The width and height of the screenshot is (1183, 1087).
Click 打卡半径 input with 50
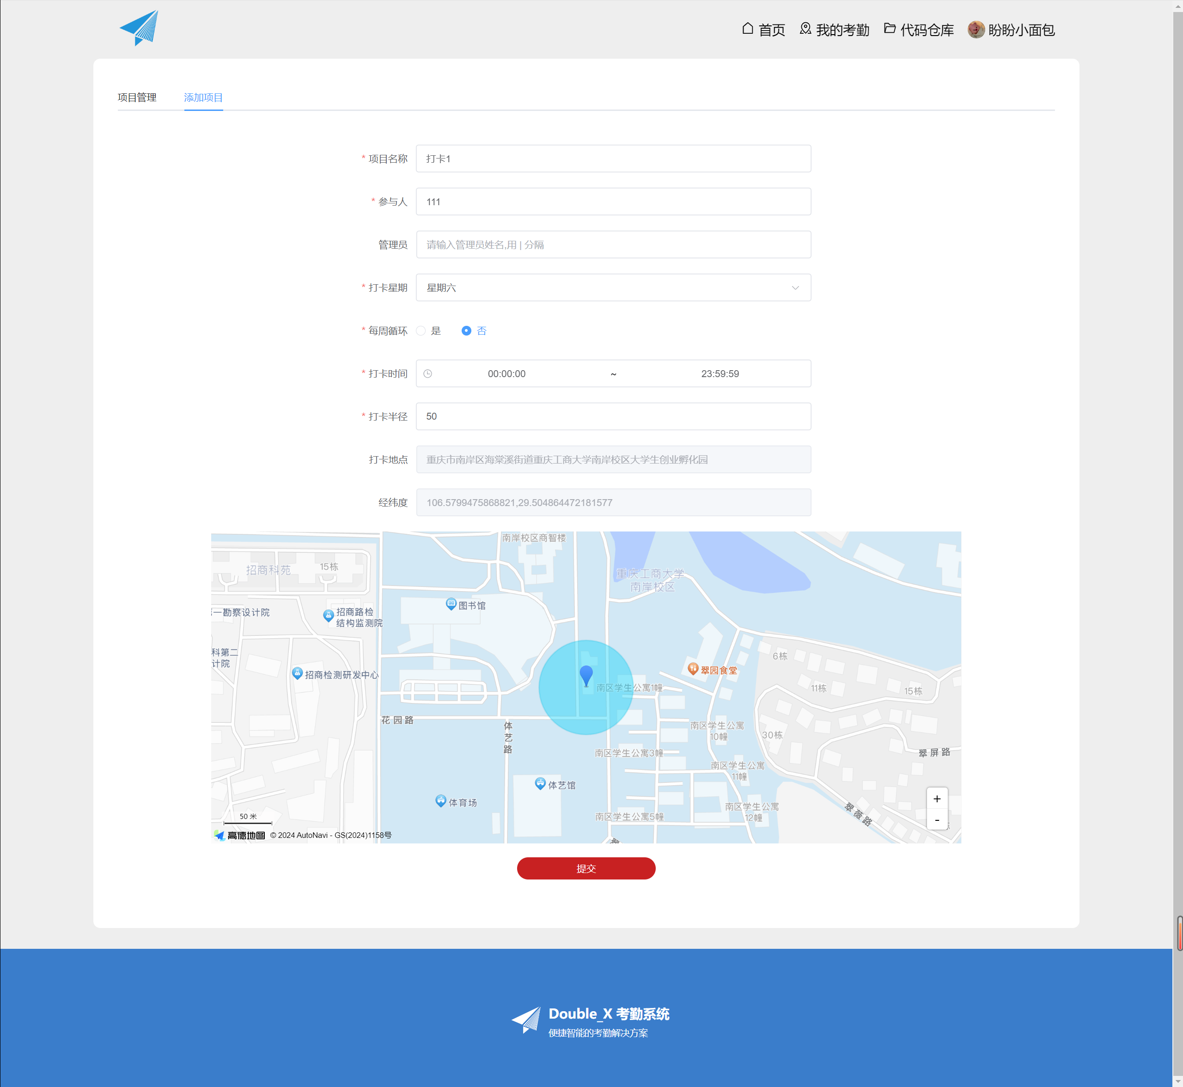[614, 416]
